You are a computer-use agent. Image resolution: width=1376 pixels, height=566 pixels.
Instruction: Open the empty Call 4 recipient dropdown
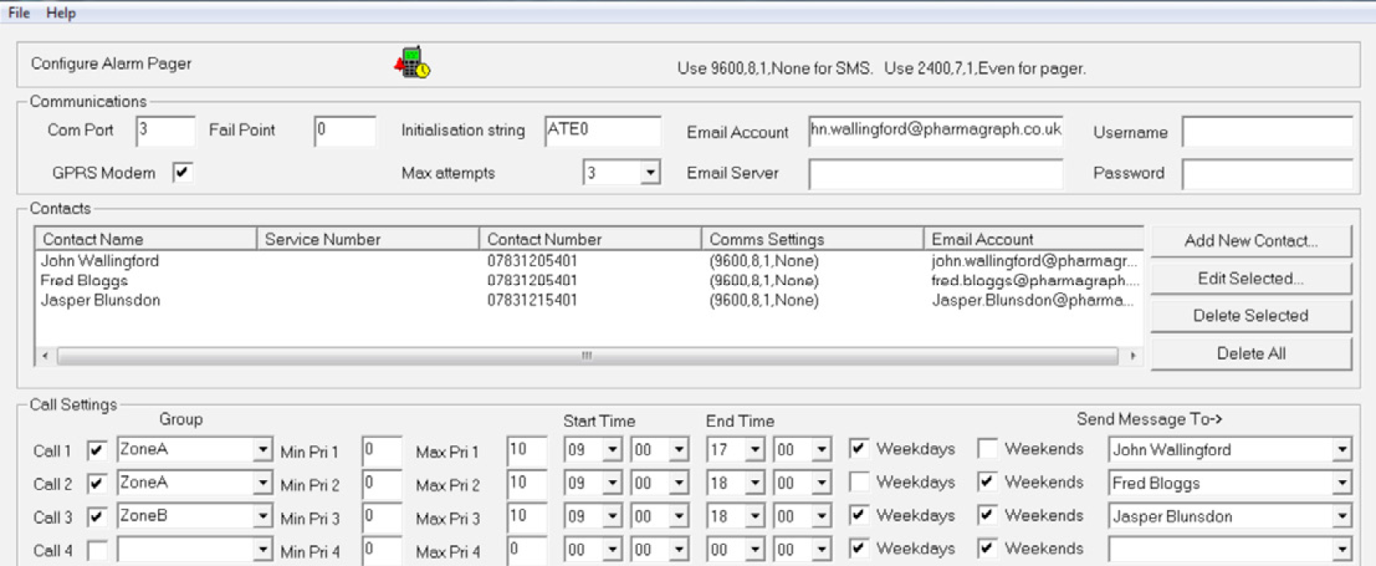pos(1341,550)
